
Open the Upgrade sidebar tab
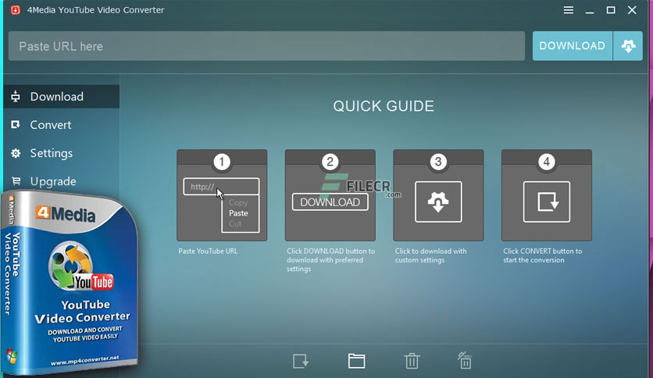click(61, 181)
